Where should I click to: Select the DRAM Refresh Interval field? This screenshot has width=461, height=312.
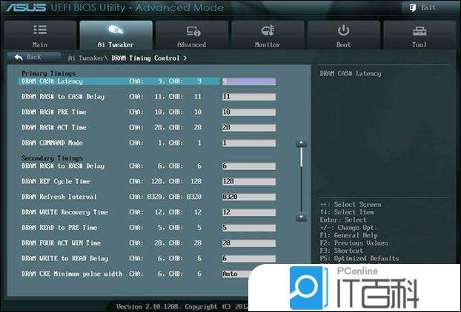(249, 197)
